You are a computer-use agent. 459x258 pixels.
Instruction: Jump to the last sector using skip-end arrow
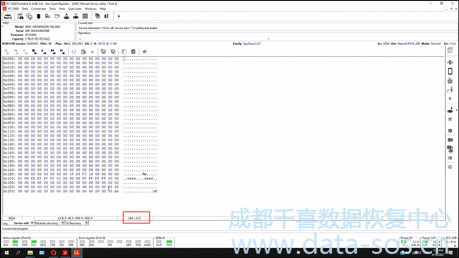click(x=62, y=52)
